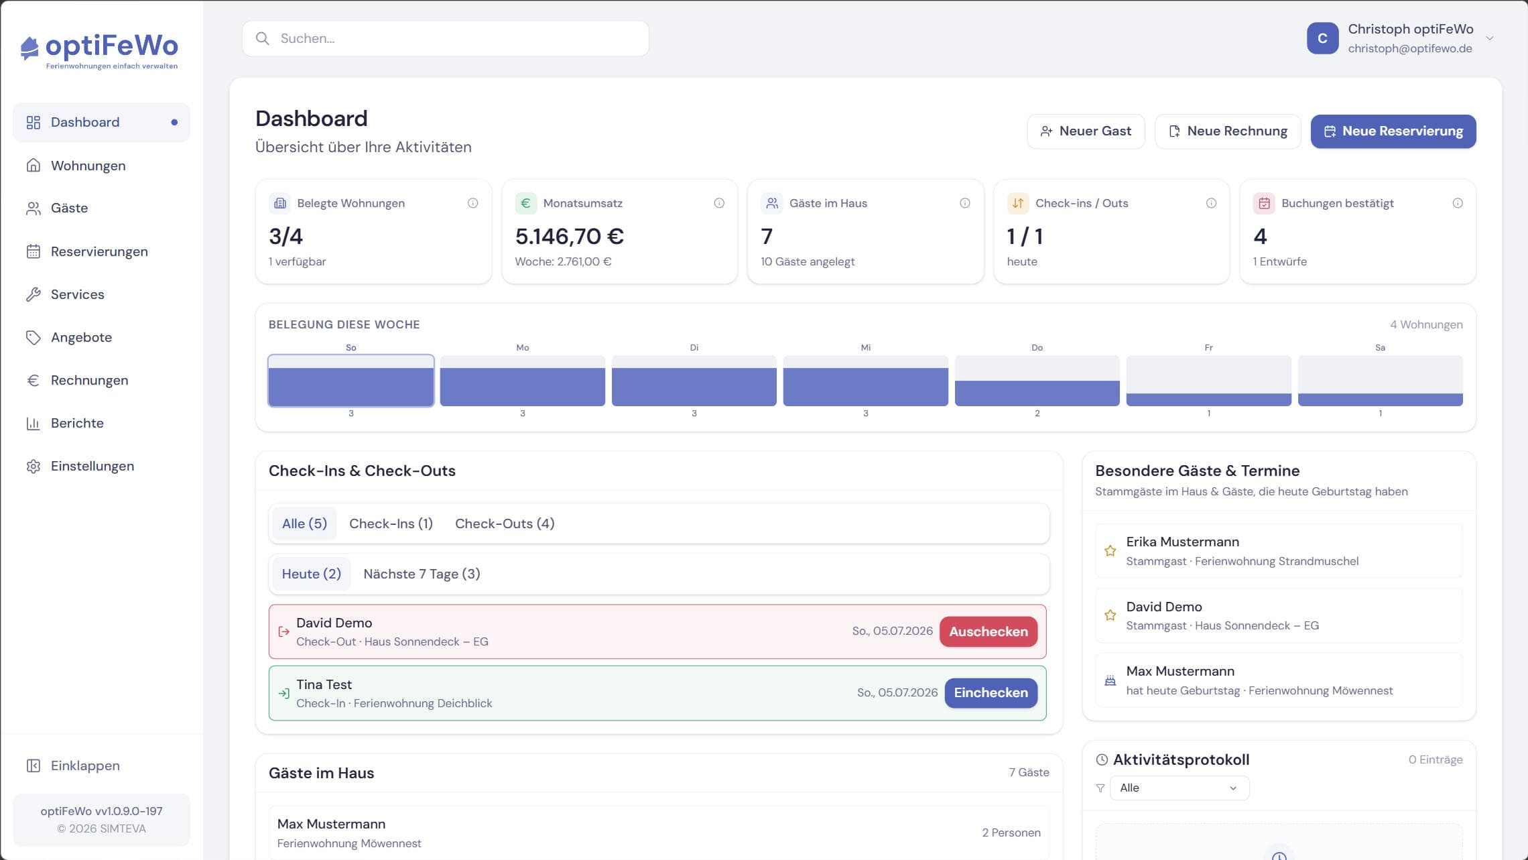Click the Einklappen panel icon
Viewport: 1528px width, 860px height.
pos(34,765)
